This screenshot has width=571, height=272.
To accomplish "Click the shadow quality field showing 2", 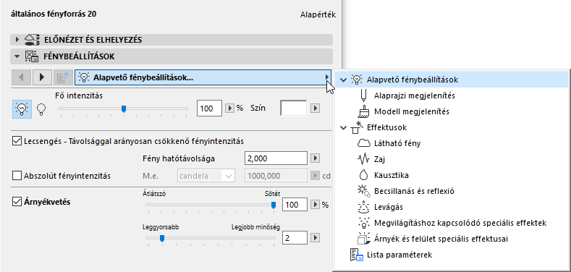I will click(295, 238).
